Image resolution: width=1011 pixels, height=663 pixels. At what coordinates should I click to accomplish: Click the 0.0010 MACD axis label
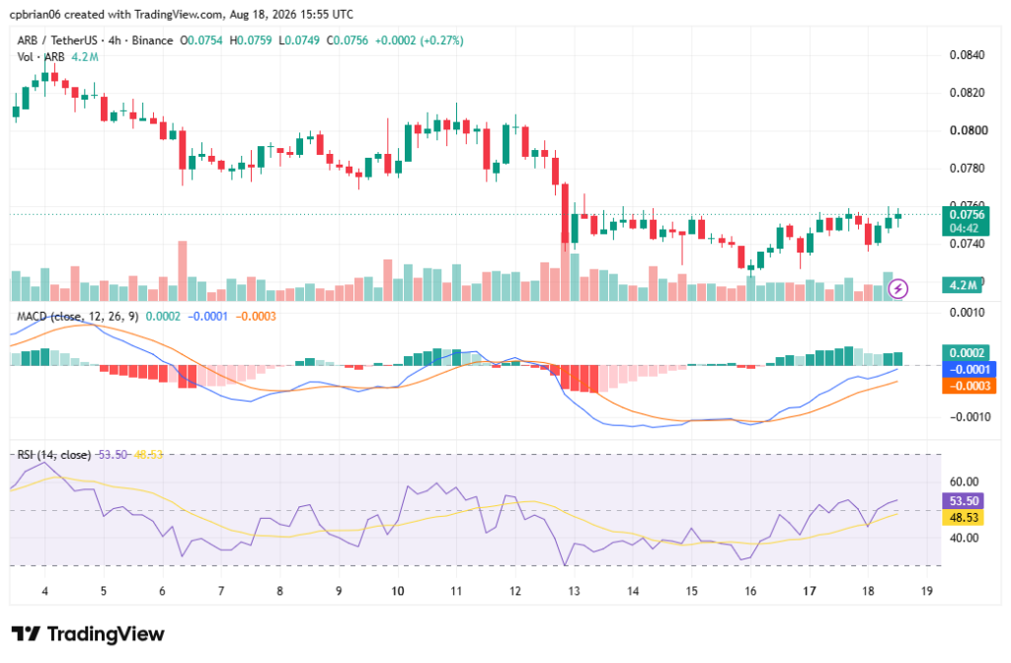(x=968, y=313)
